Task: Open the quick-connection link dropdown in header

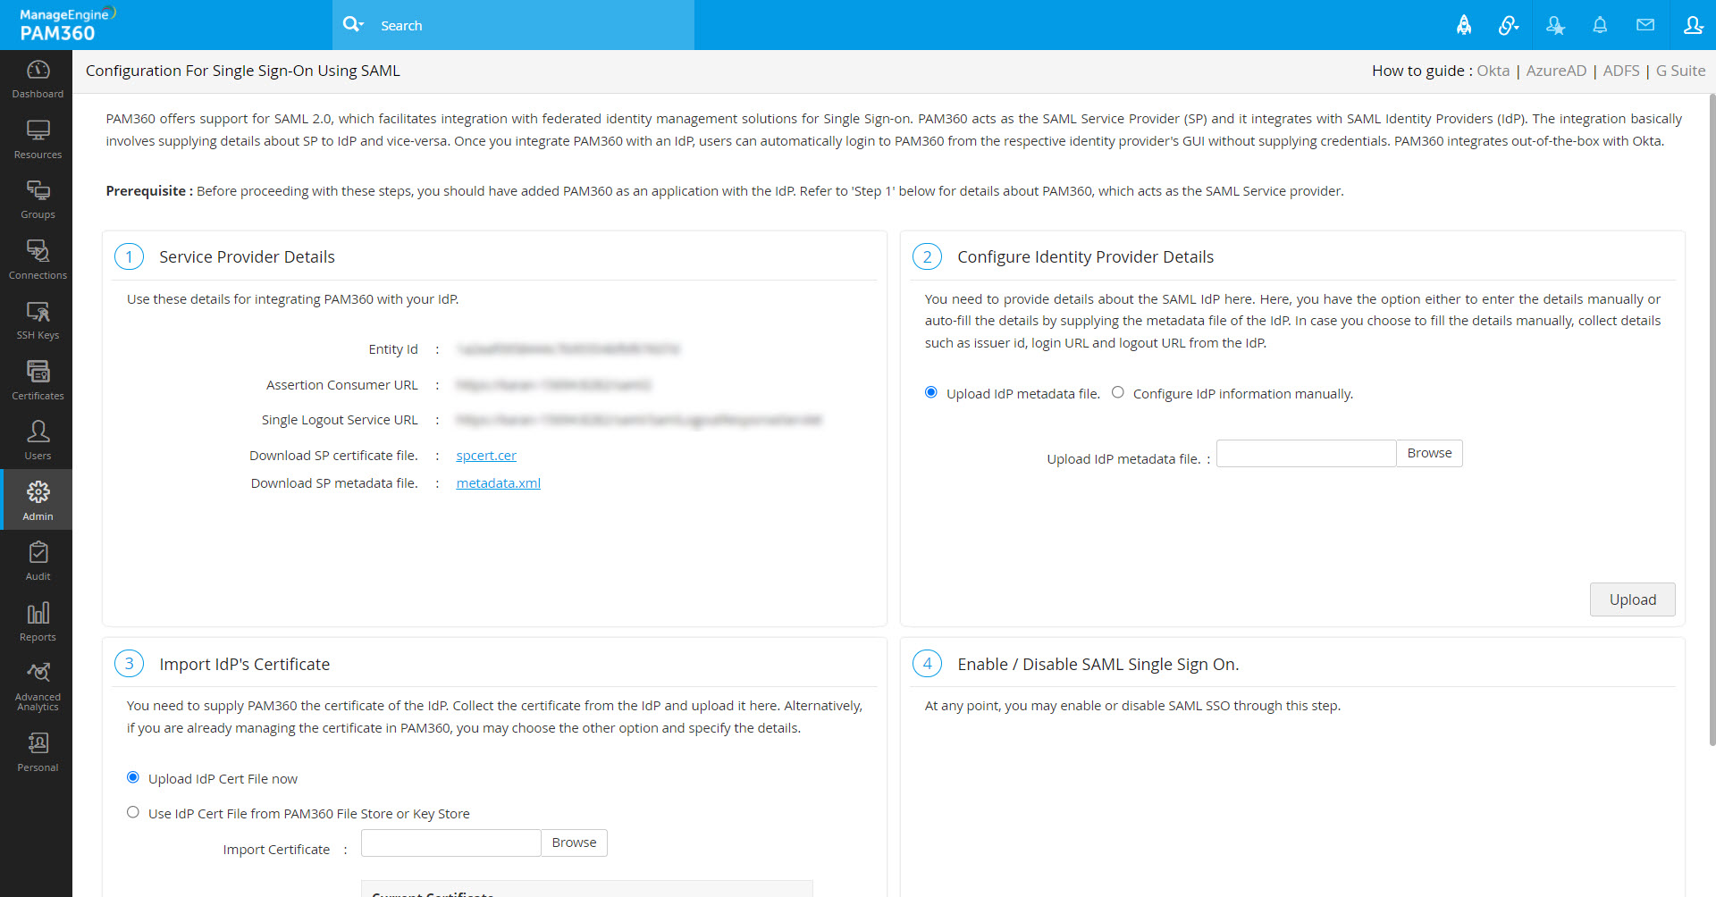Action: pos(1509,25)
